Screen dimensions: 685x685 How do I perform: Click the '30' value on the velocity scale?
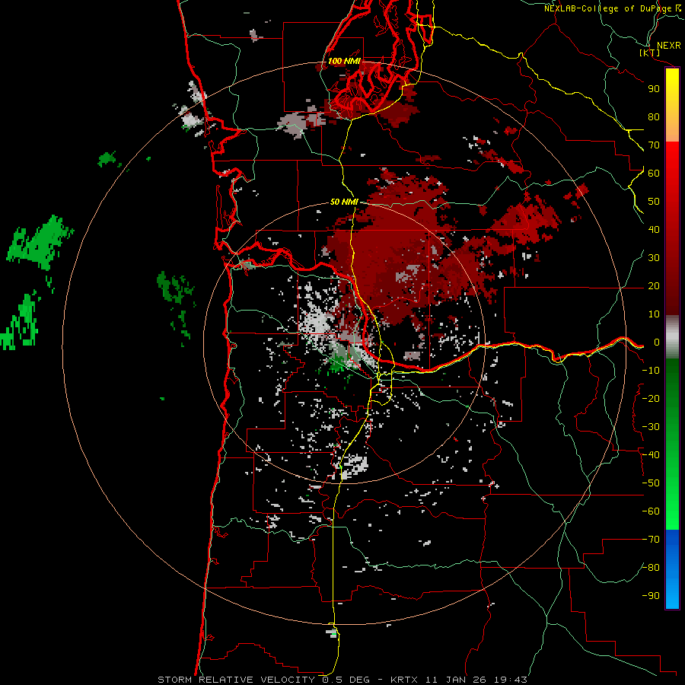pyautogui.click(x=654, y=258)
